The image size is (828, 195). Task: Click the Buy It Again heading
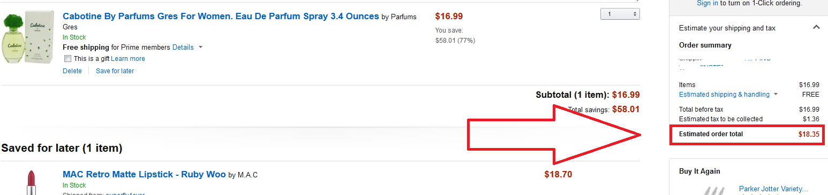coord(699,171)
